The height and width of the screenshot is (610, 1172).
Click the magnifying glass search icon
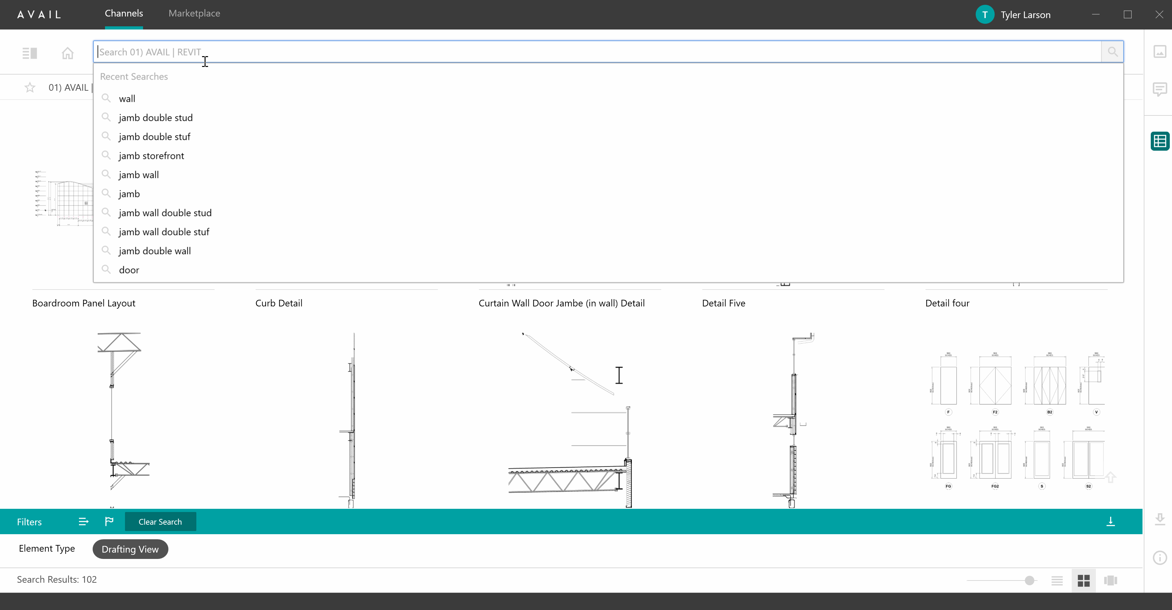tap(1112, 51)
